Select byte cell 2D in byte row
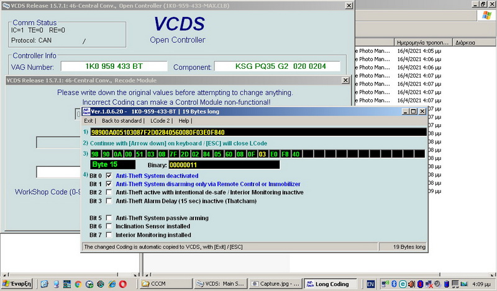The height and width of the screenshot is (291, 497). click(185, 154)
